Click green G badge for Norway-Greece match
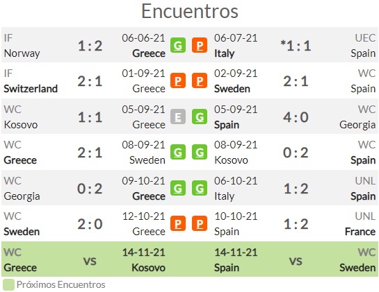The image size is (379, 292). tap(178, 45)
